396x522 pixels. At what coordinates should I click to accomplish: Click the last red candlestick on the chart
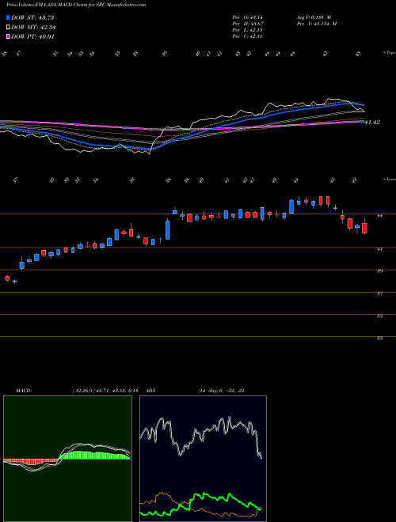point(364,228)
